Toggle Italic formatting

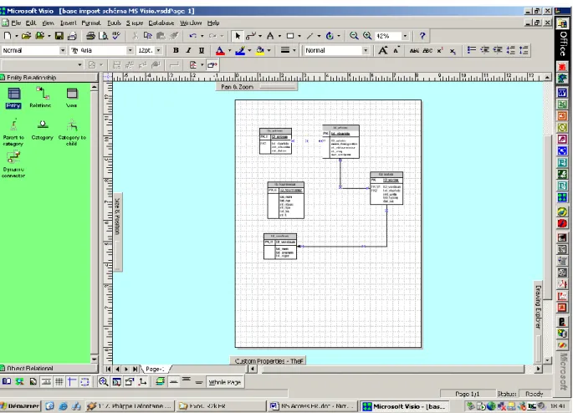point(188,50)
